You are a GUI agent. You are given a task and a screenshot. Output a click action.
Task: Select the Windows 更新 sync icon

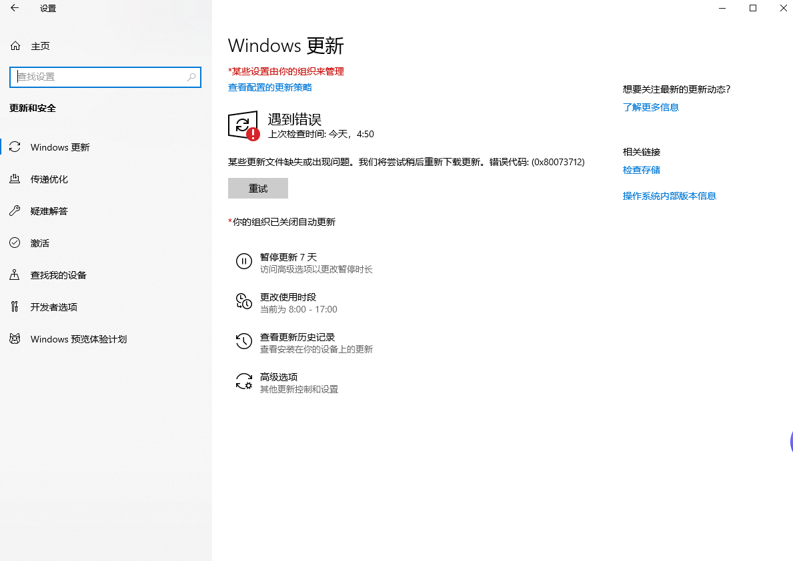(15, 147)
